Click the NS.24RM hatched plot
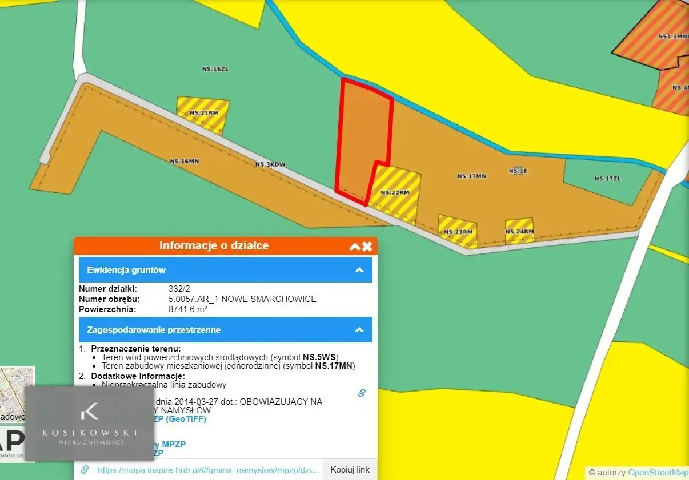 point(519,231)
